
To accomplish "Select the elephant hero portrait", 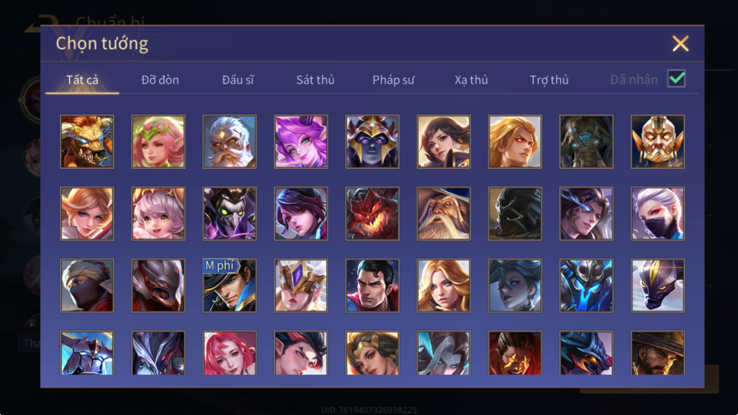I will point(586,142).
